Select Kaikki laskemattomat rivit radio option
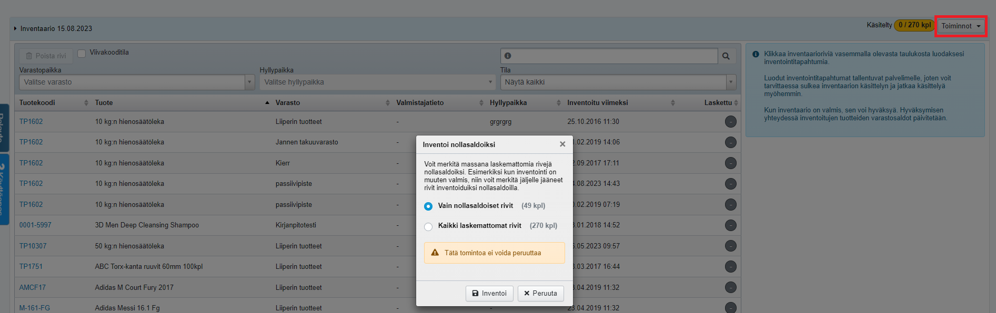 pyautogui.click(x=428, y=226)
